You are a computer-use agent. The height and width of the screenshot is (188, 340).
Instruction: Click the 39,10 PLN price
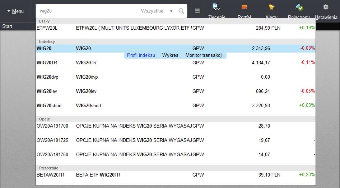[x=269, y=175]
